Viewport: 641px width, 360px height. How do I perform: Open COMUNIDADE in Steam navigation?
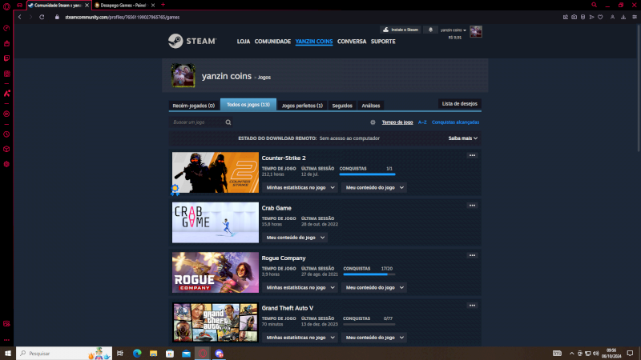coord(272,42)
